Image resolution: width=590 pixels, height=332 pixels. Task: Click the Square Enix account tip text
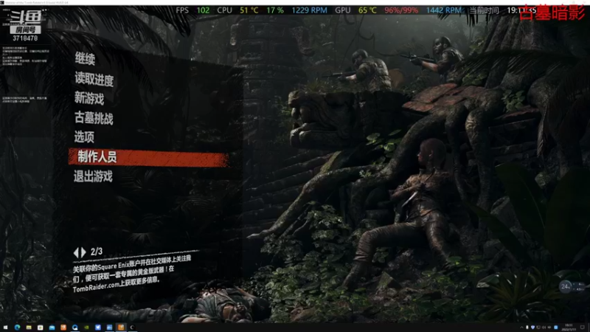point(132,274)
